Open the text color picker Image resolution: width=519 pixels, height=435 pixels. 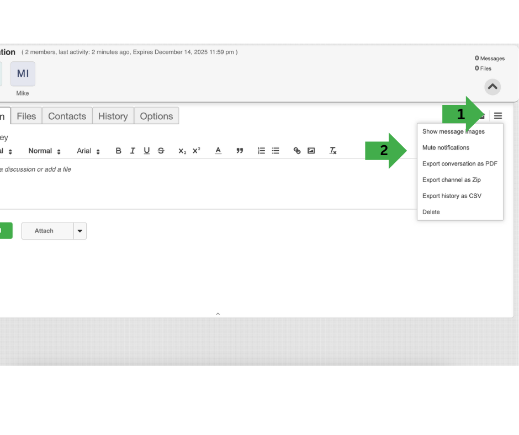(218, 151)
